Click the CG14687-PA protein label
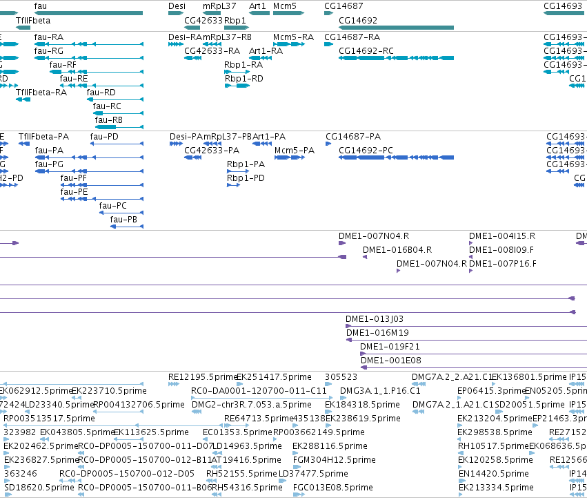 click(x=353, y=136)
